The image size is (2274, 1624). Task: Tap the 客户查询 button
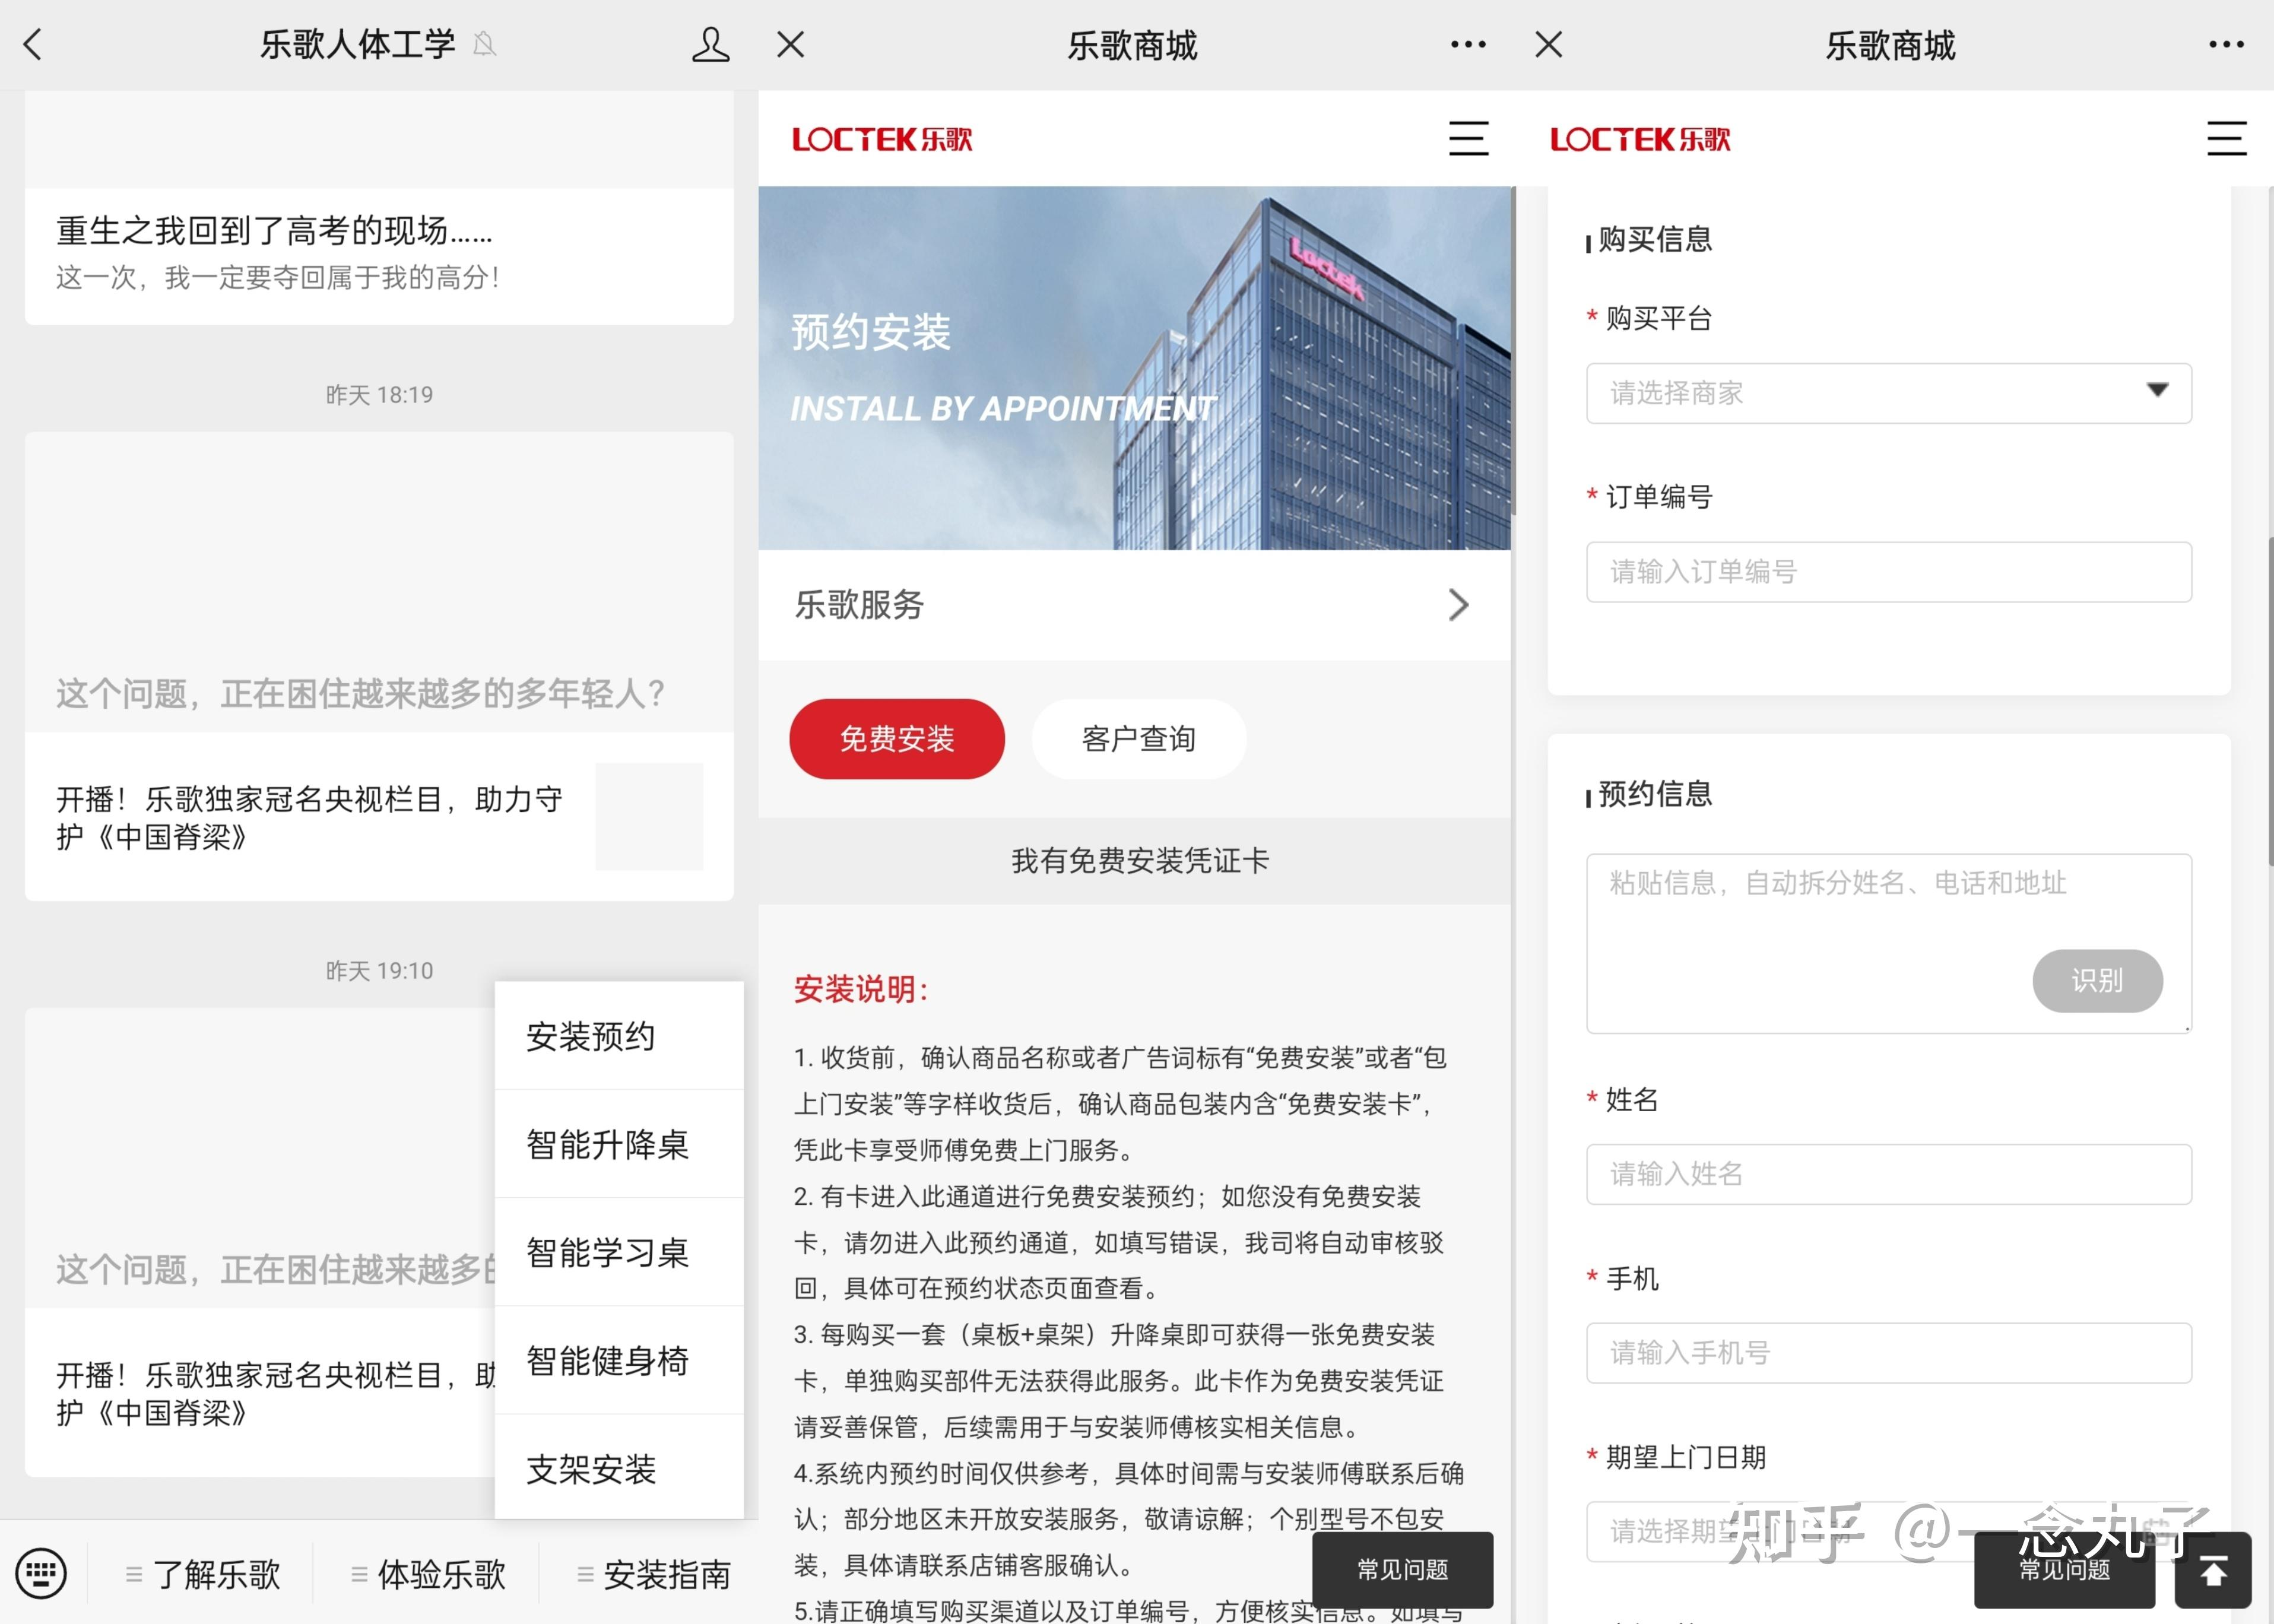[x=1138, y=738]
